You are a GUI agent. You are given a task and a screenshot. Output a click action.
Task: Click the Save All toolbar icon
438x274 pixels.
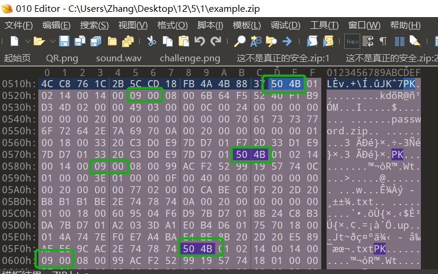pyautogui.click(x=96, y=41)
